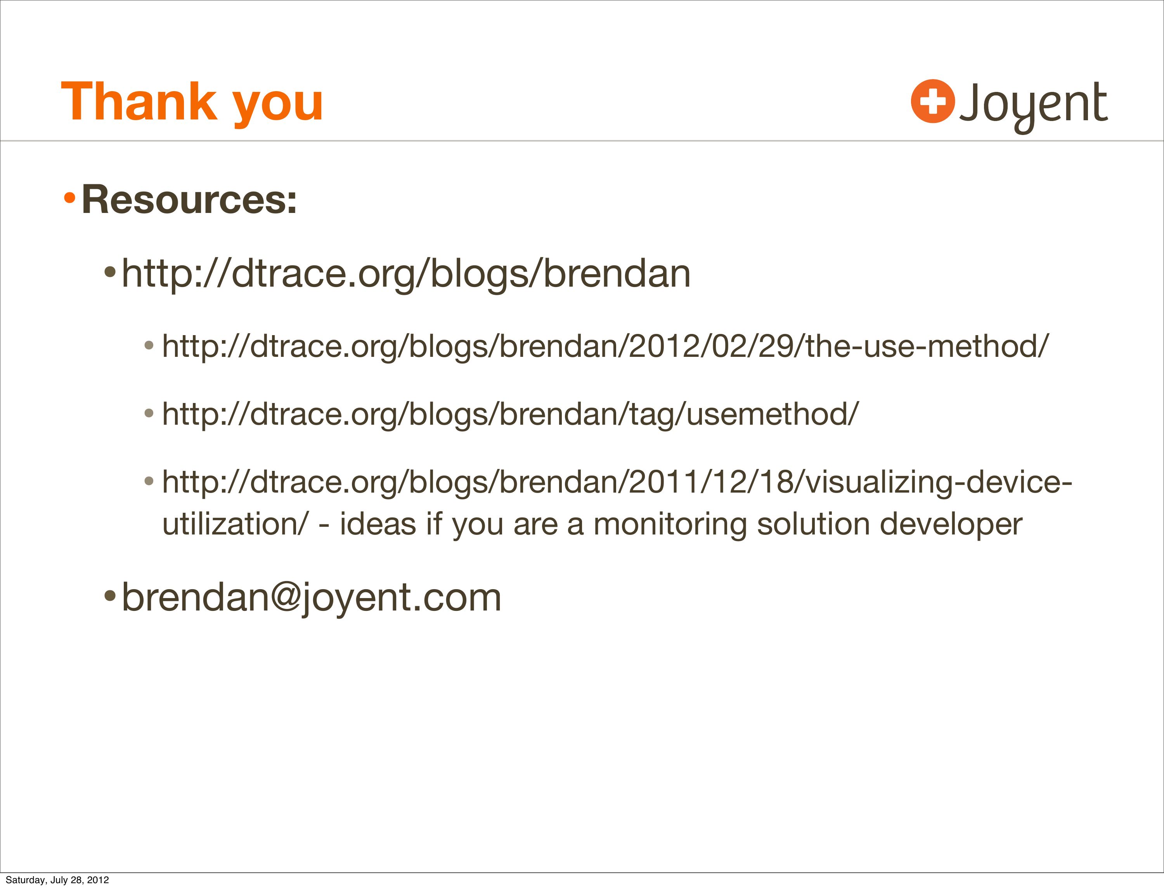Click the bullet before the main blog link
The image size is (1164, 889).
(x=109, y=273)
